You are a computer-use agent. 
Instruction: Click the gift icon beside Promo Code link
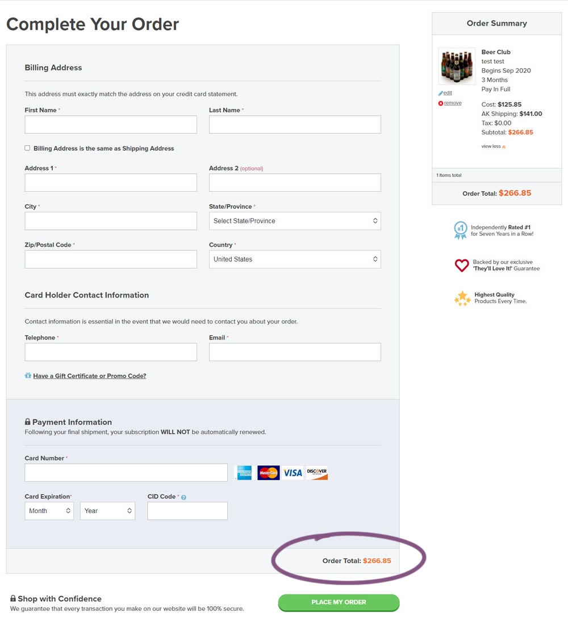(x=28, y=376)
